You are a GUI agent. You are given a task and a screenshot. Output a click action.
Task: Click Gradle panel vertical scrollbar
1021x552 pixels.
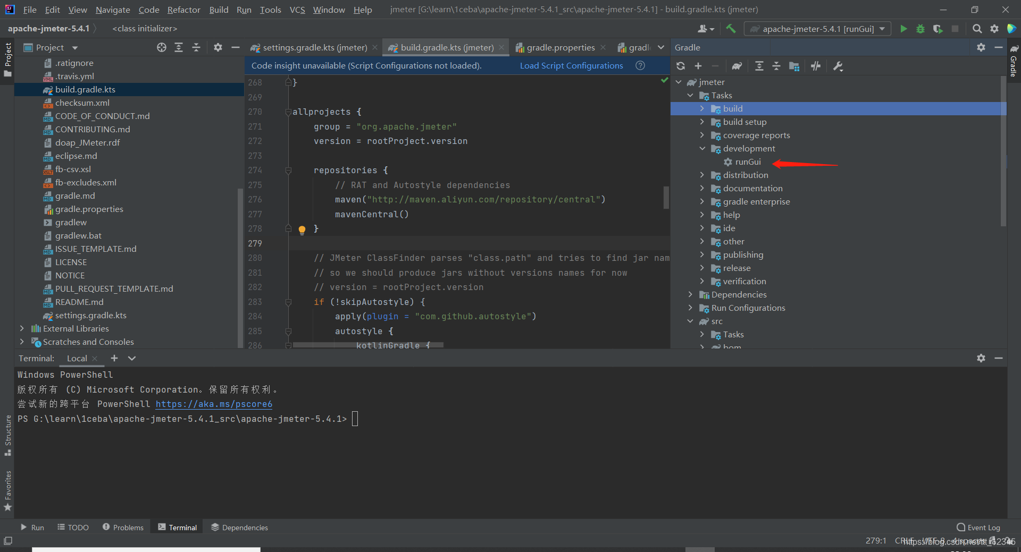(1003, 151)
